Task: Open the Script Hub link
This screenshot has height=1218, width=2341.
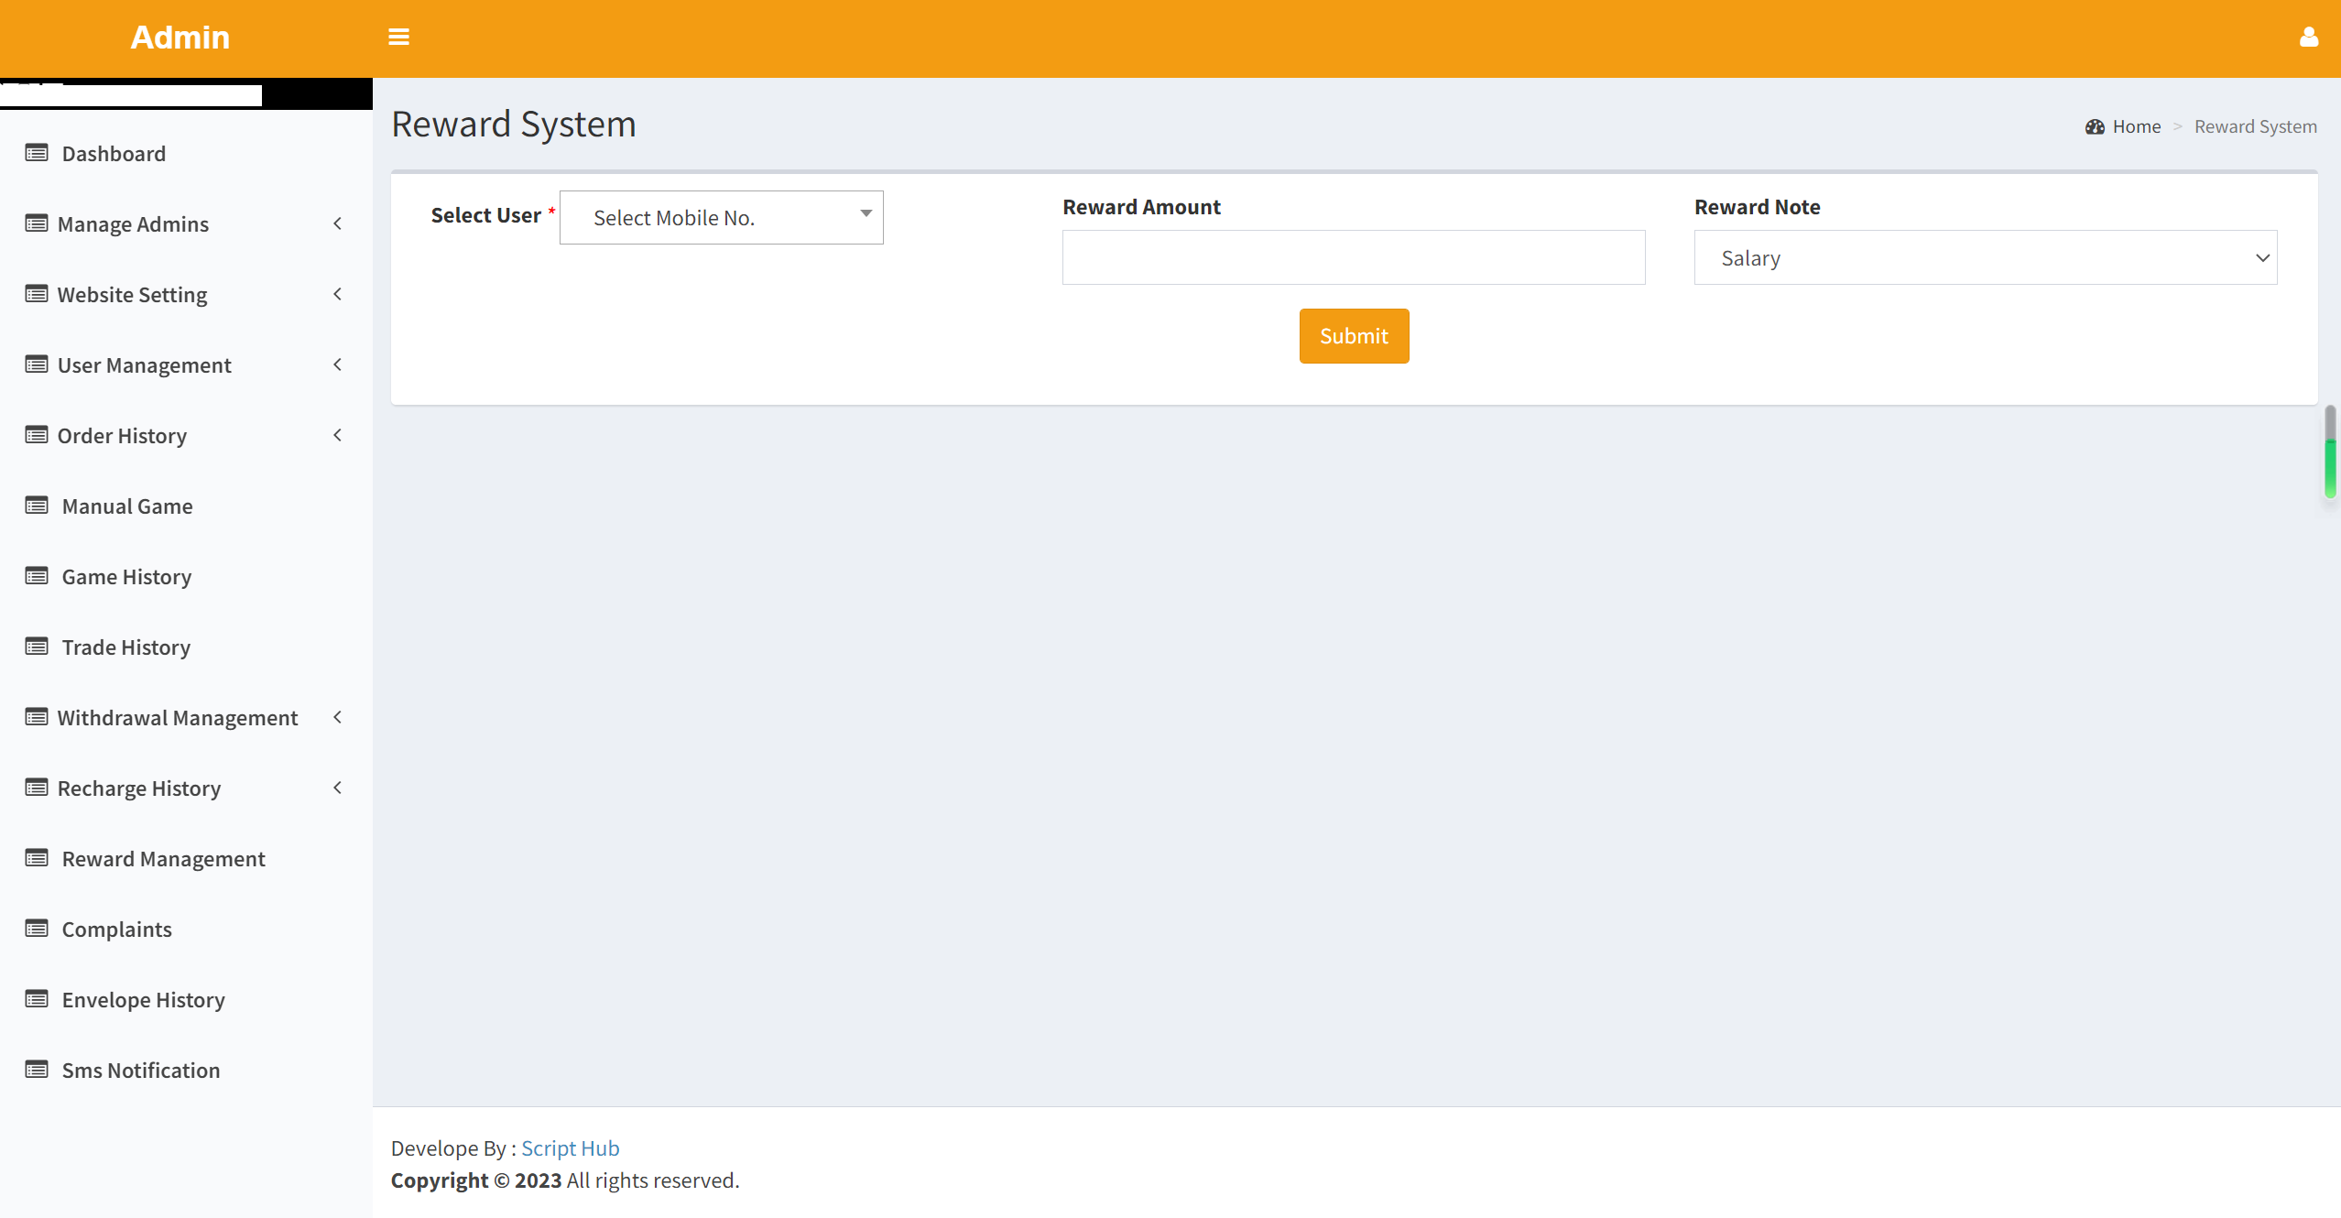Action: click(x=570, y=1148)
